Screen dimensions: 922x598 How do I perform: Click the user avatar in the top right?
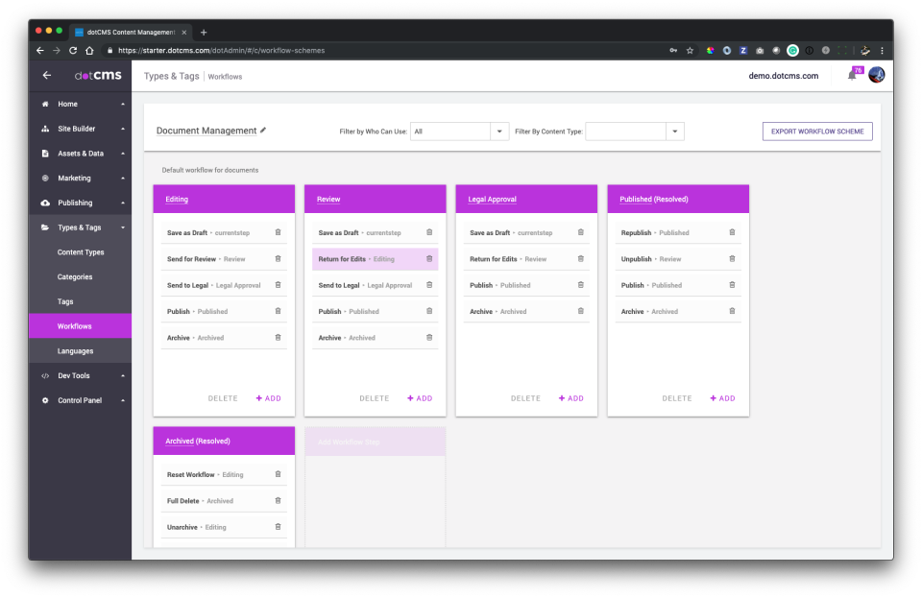click(875, 73)
